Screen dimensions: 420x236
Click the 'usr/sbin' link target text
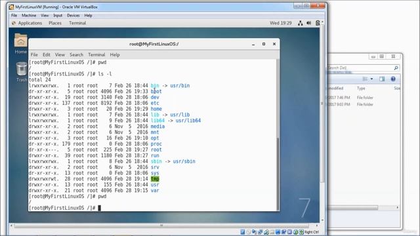[x=184, y=161]
